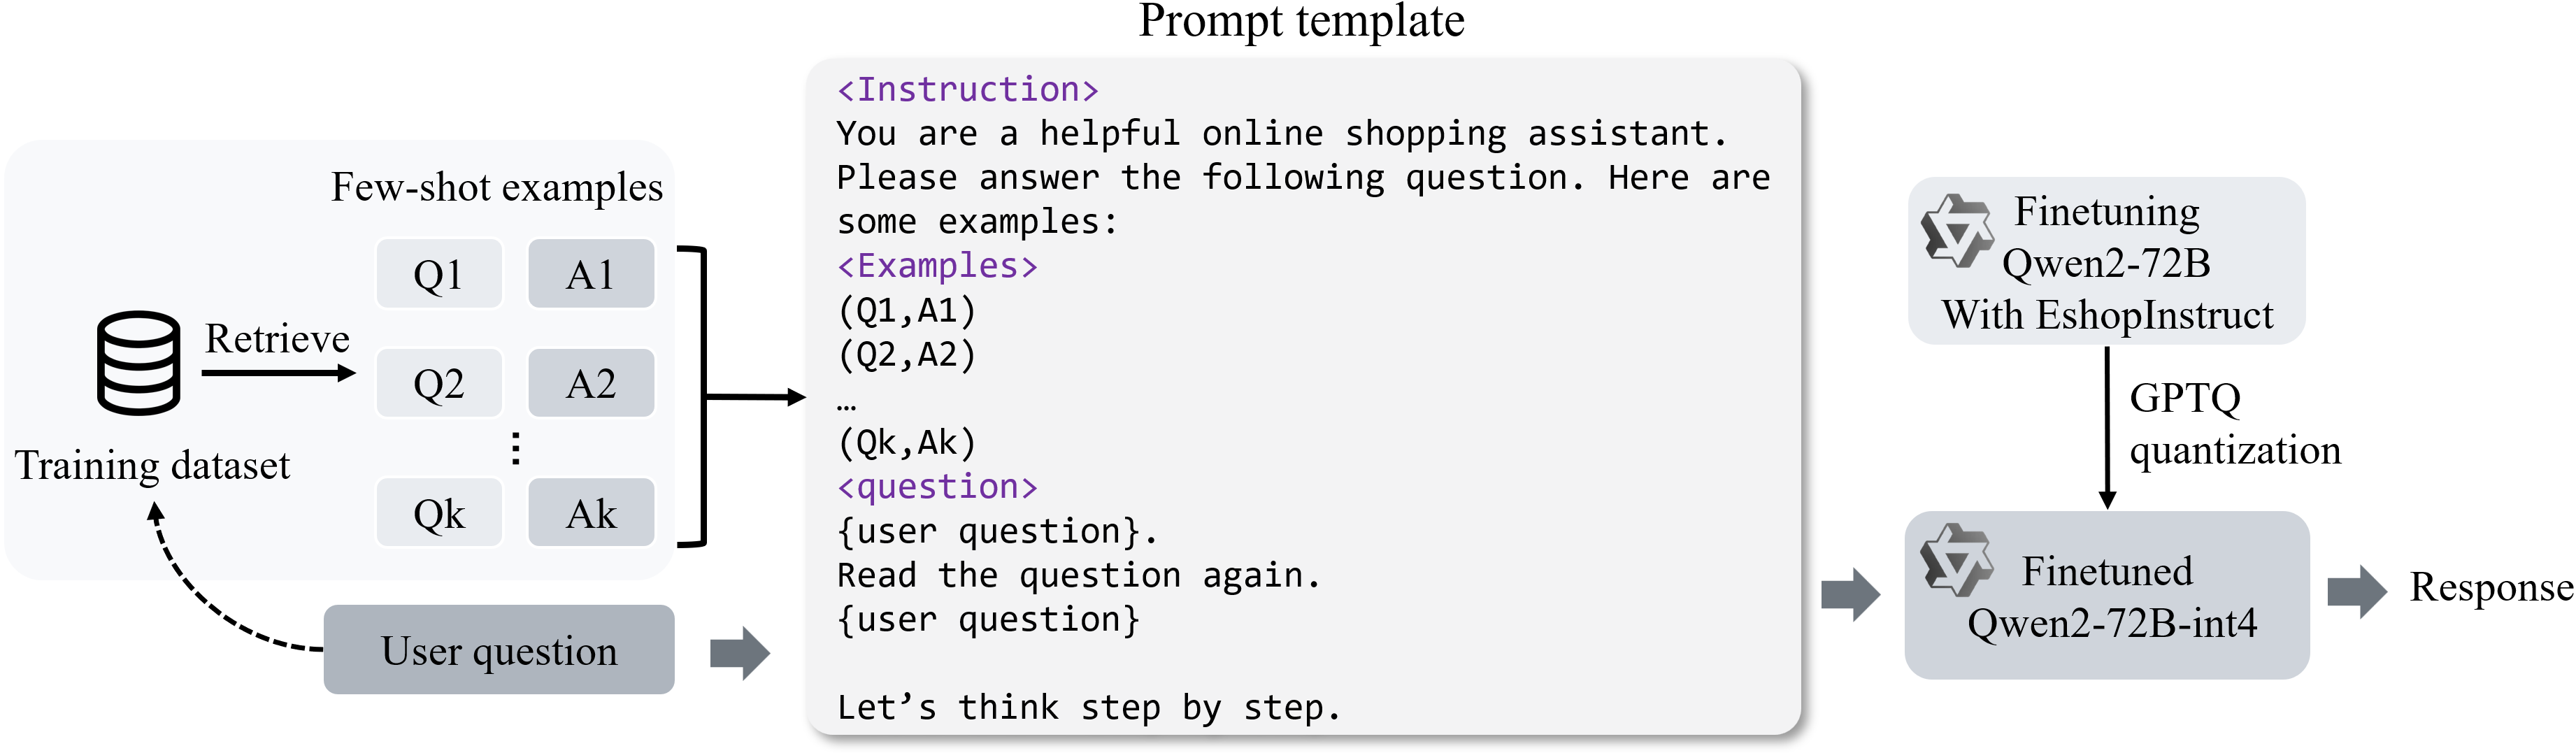
Task: Select the A1 example box
Action: click(x=591, y=274)
